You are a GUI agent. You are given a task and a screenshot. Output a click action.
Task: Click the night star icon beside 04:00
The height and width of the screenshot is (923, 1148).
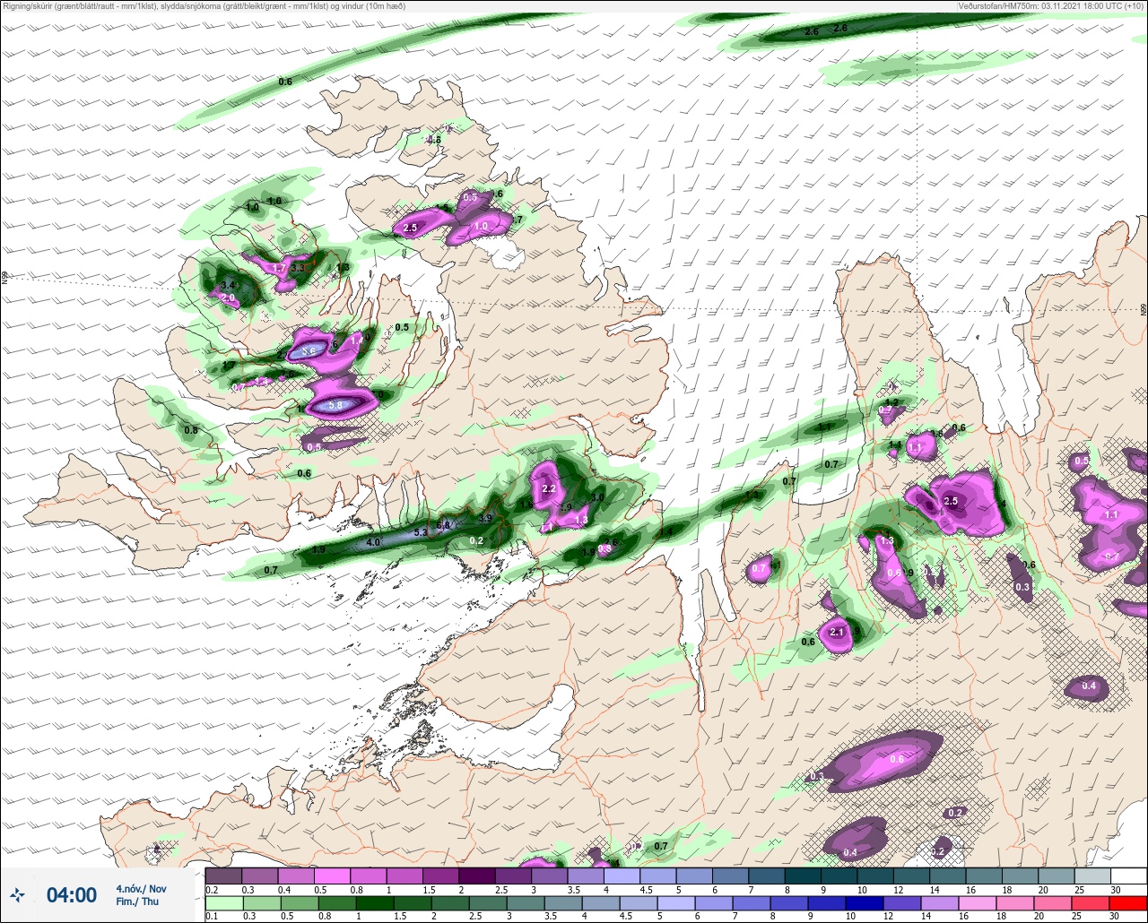pyautogui.click(x=18, y=894)
